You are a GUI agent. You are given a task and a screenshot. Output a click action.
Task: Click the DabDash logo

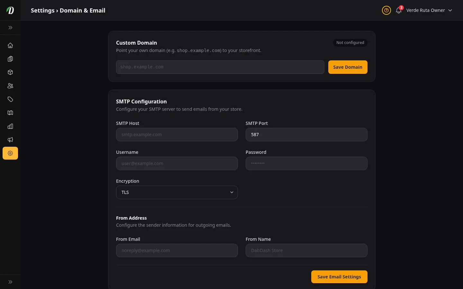10,10
